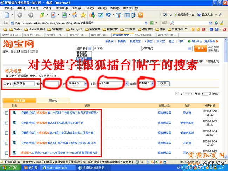Click the blue undo arrow toolbar icon
Viewport: 228px width, 171px height.
click(108, 15)
